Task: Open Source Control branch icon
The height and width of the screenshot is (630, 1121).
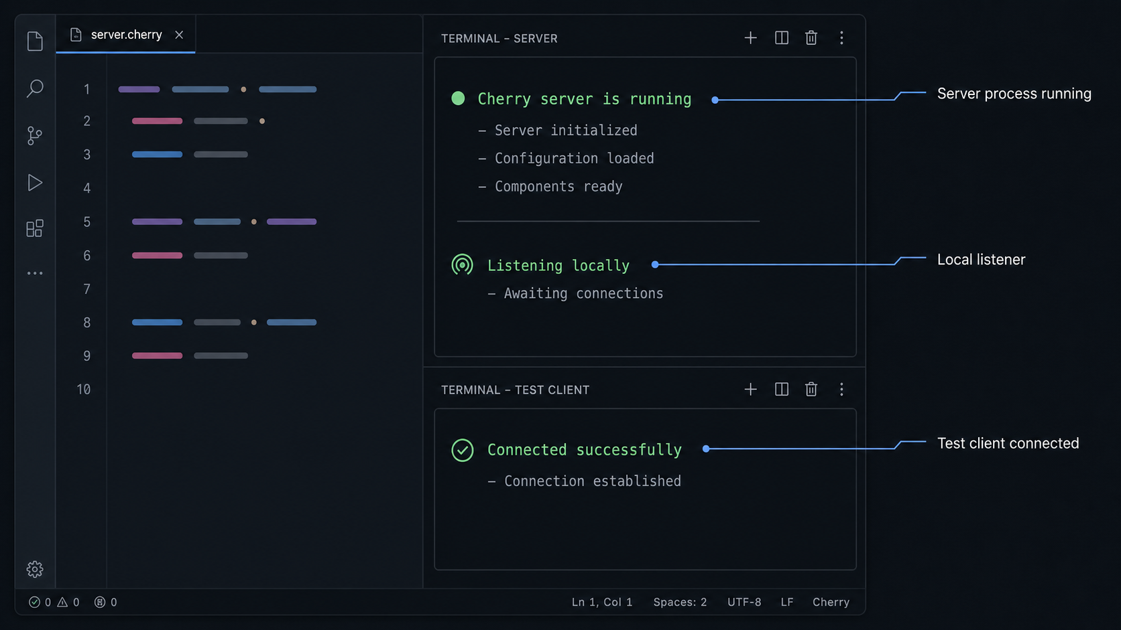Action: pos(35,136)
